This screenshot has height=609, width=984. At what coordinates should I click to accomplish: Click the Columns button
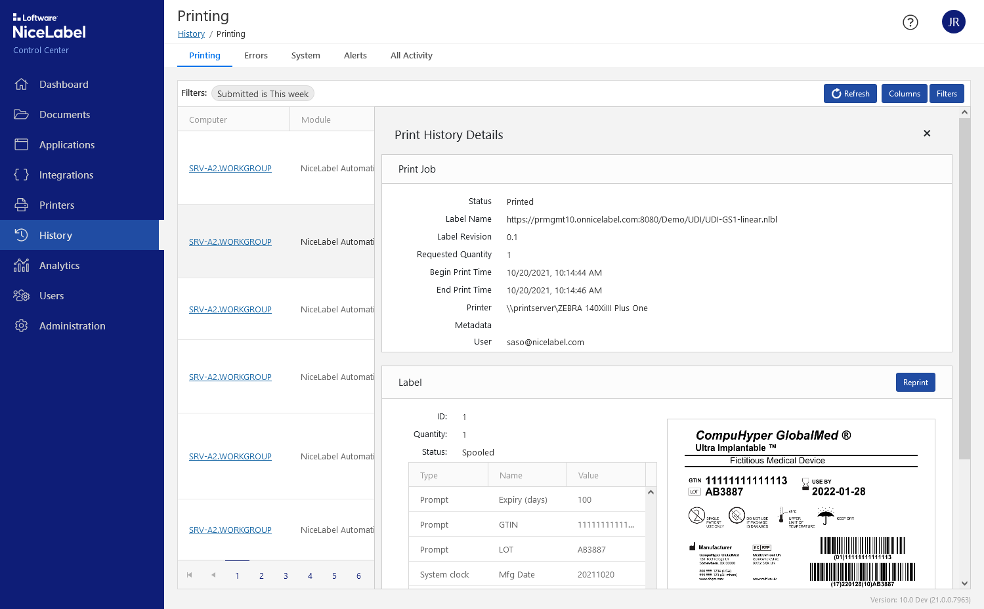(904, 94)
